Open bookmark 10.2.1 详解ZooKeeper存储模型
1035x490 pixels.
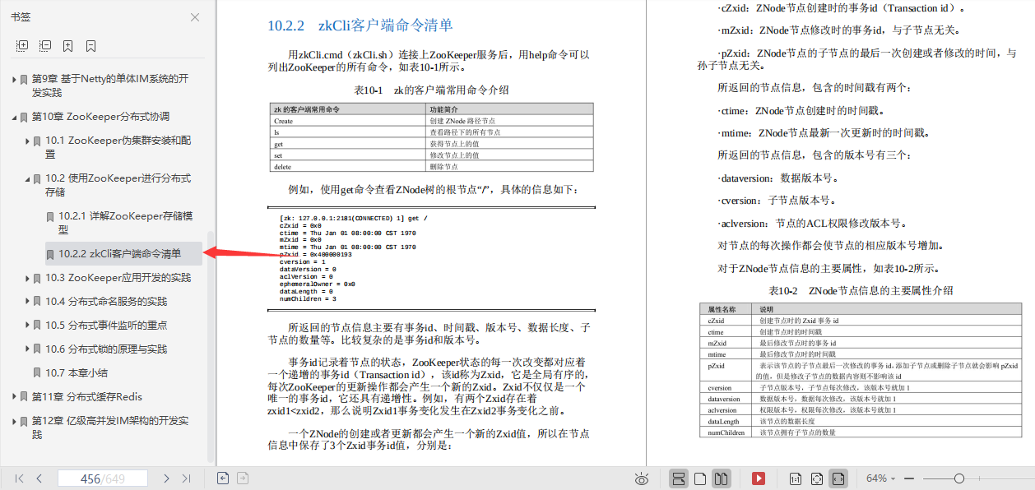[x=126, y=223]
